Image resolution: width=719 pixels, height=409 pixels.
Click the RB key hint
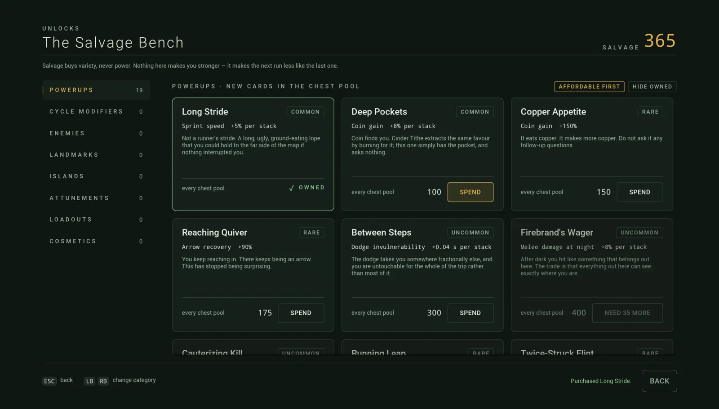coord(103,381)
